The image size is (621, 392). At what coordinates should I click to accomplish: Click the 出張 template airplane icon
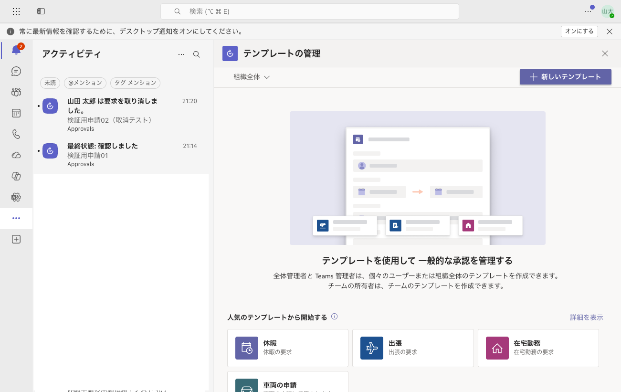coord(372,348)
